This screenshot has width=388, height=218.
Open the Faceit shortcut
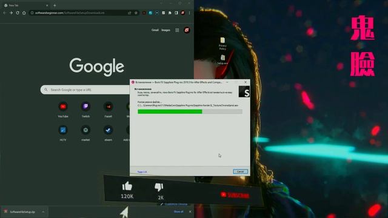pos(108,110)
